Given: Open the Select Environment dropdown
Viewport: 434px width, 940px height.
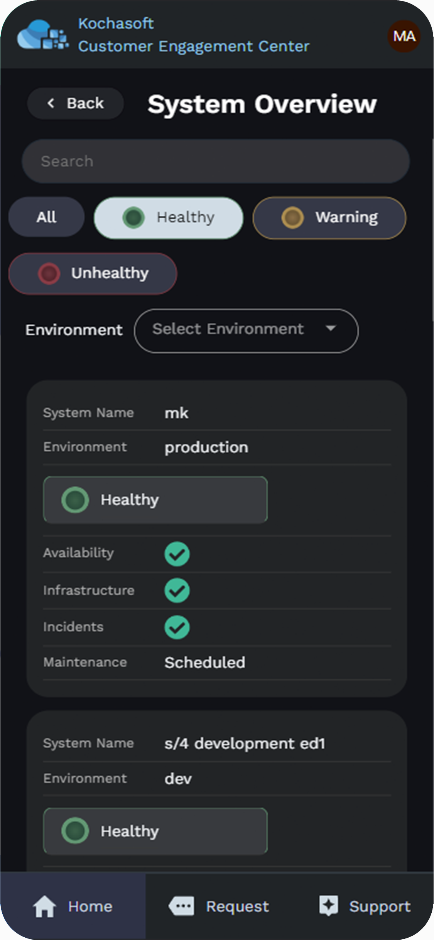Looking at the screenshot, I should tap(246, 330).
